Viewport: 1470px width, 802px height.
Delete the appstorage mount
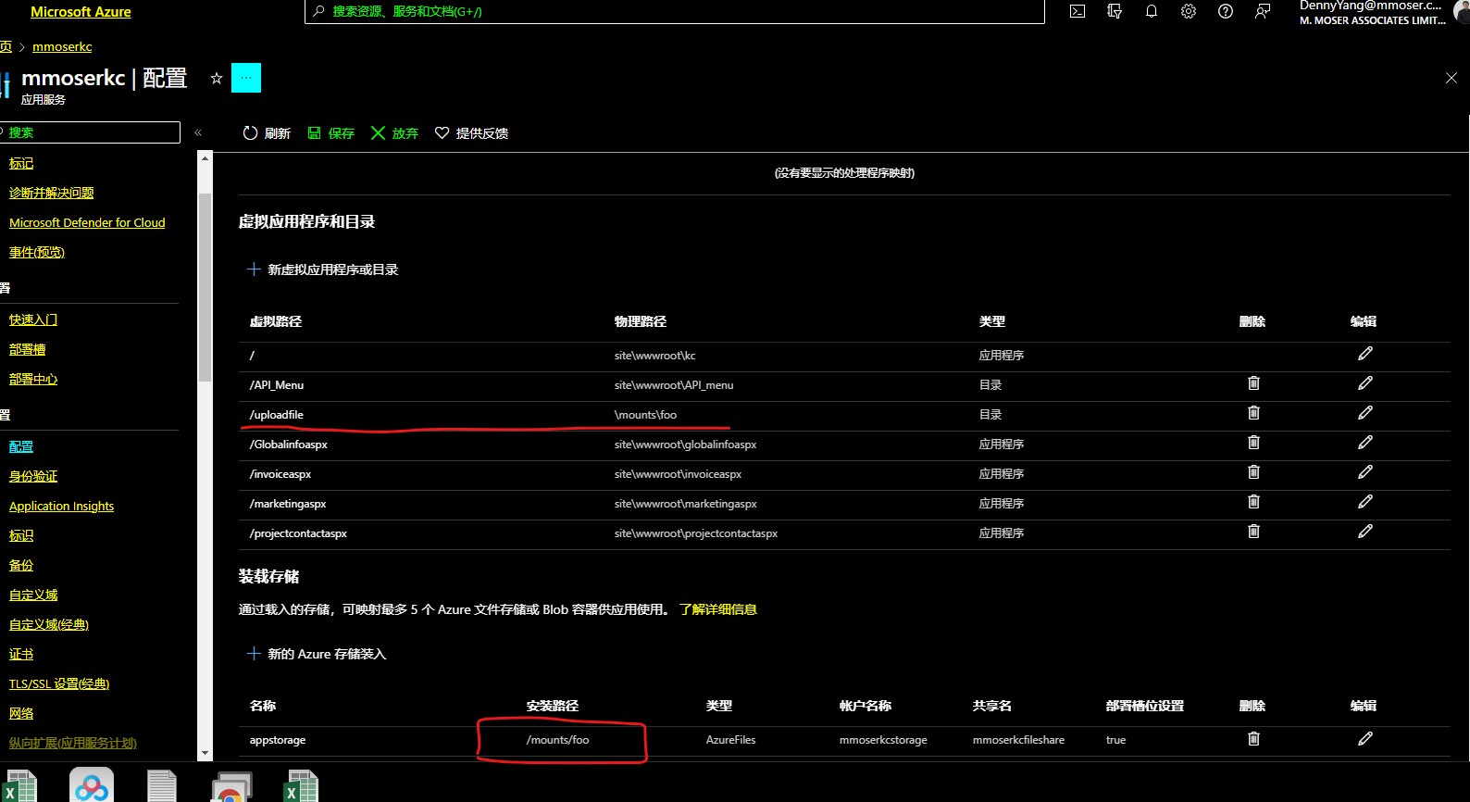click(x=1253, y=739)
